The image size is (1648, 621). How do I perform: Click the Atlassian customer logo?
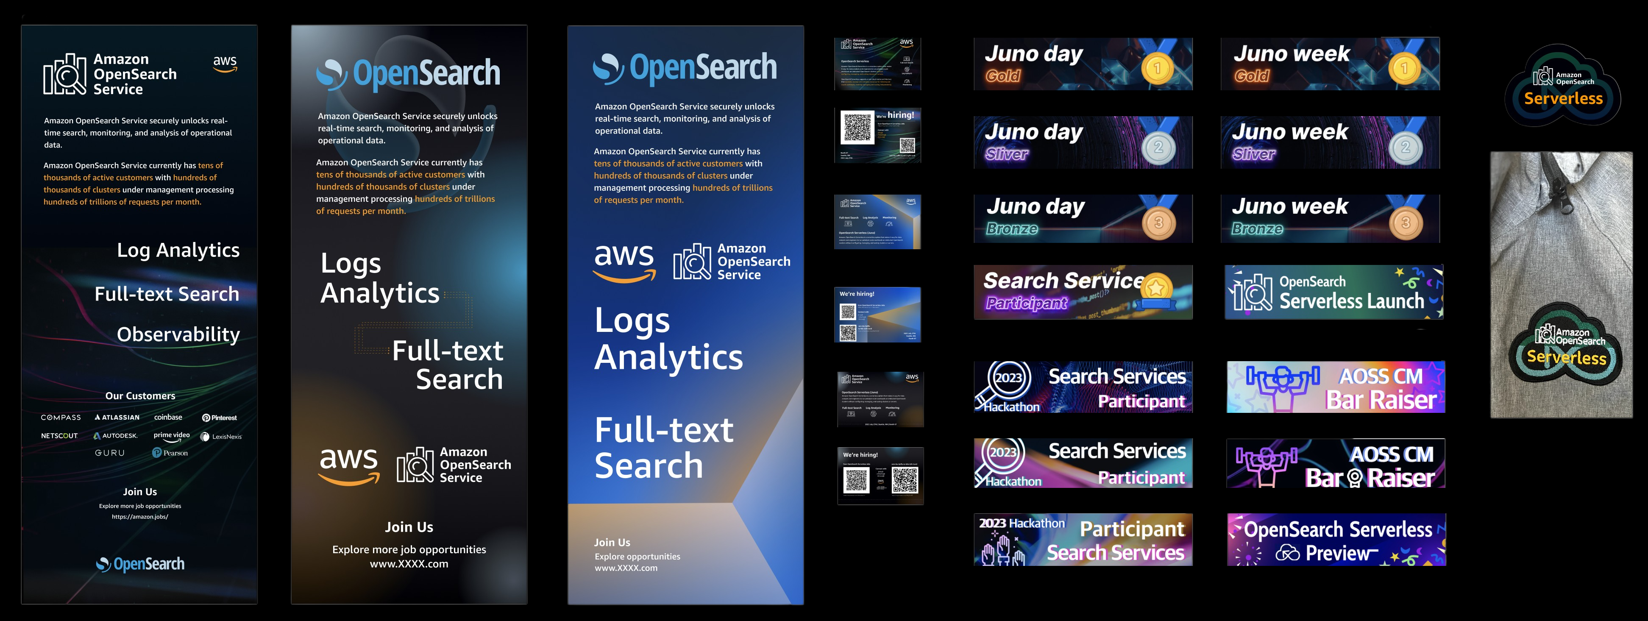tap(117, 417)
